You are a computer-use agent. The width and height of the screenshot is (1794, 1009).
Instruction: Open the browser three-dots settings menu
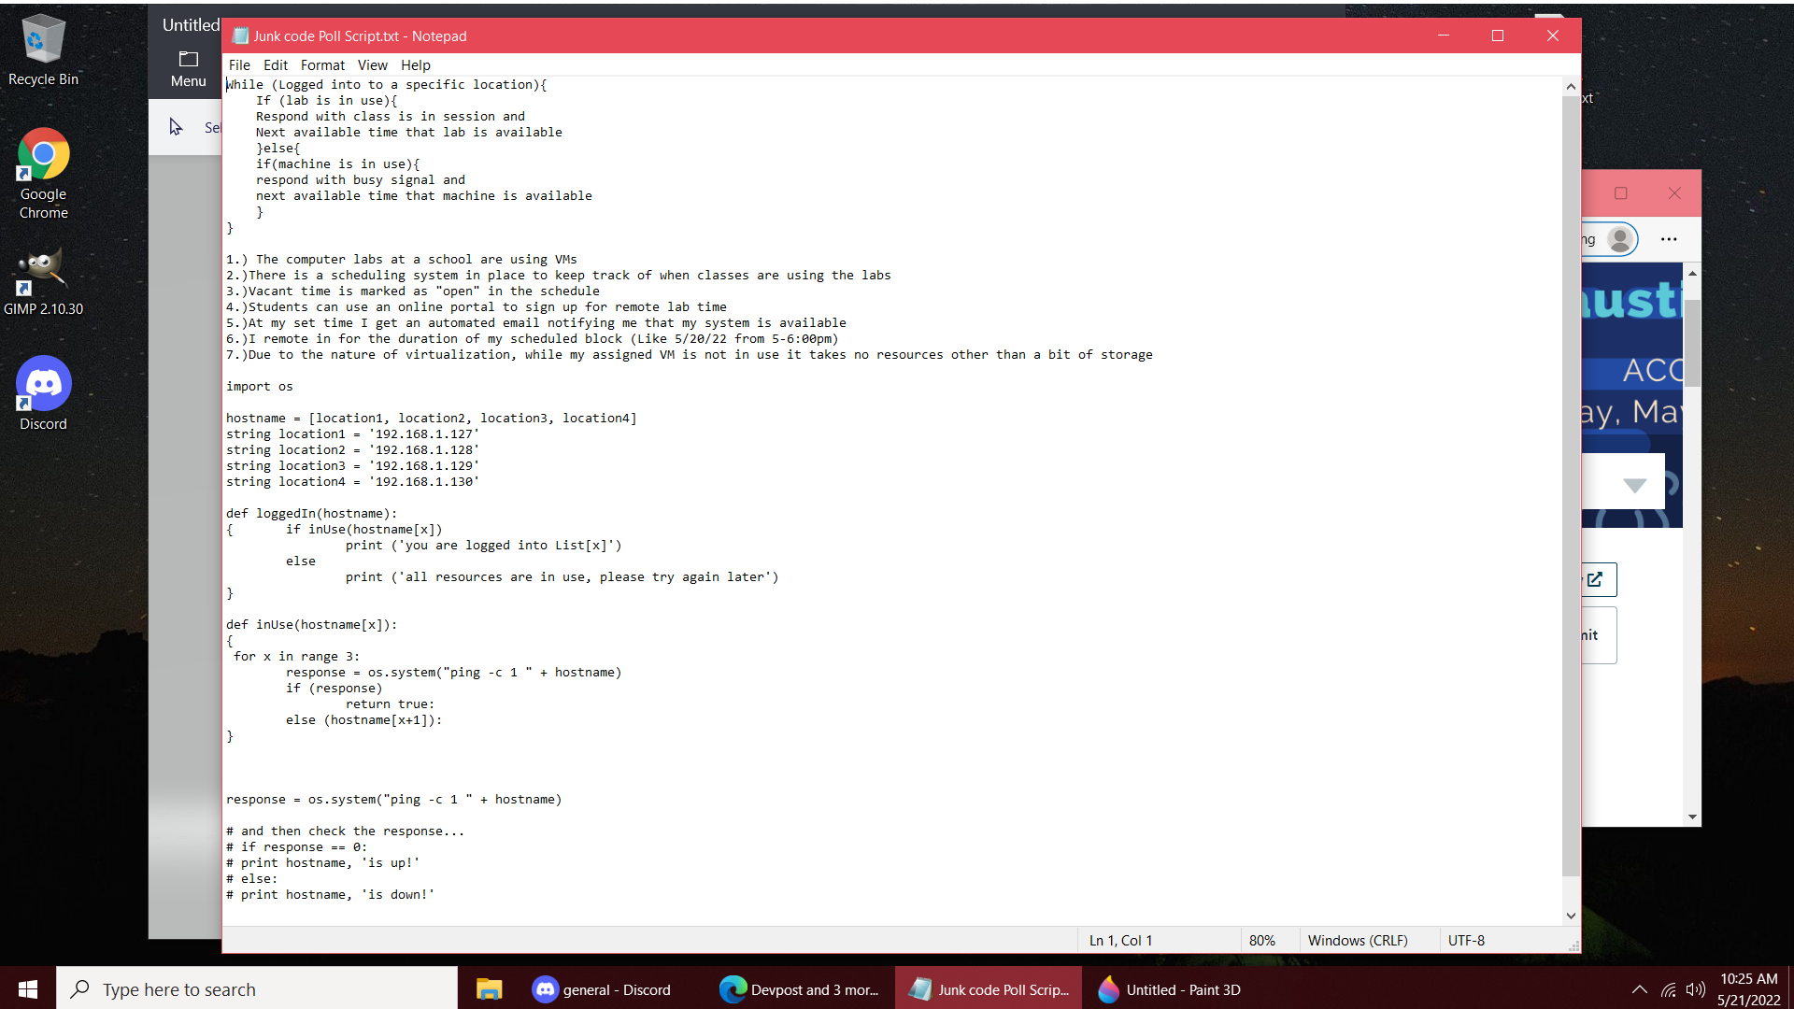[x=1669, y=239]
